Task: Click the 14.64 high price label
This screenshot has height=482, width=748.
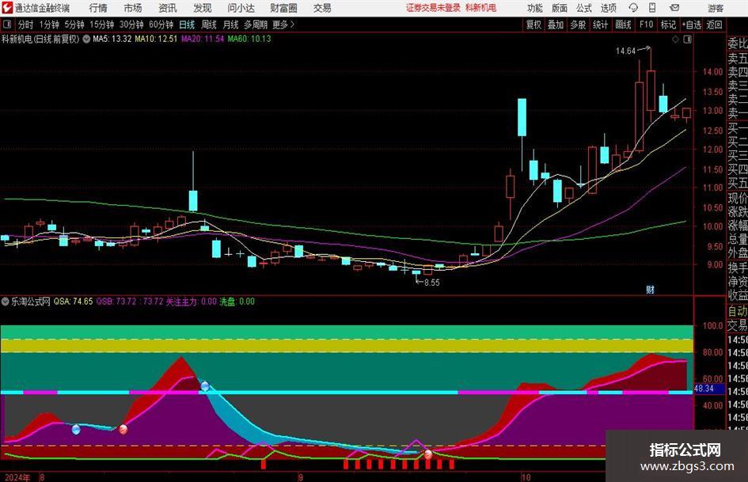Action: (625, 51)
